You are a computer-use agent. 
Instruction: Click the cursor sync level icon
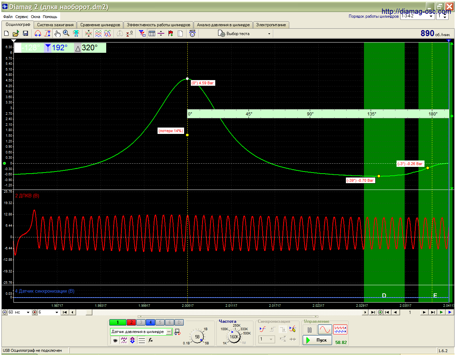click(x=292, y=329)
